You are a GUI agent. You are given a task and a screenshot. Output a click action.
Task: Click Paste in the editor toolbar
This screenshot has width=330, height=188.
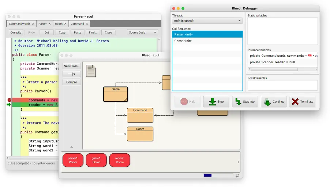(x=78, y=33)
